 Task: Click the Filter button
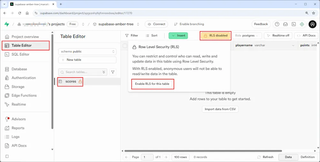click(x=132, y=35)
